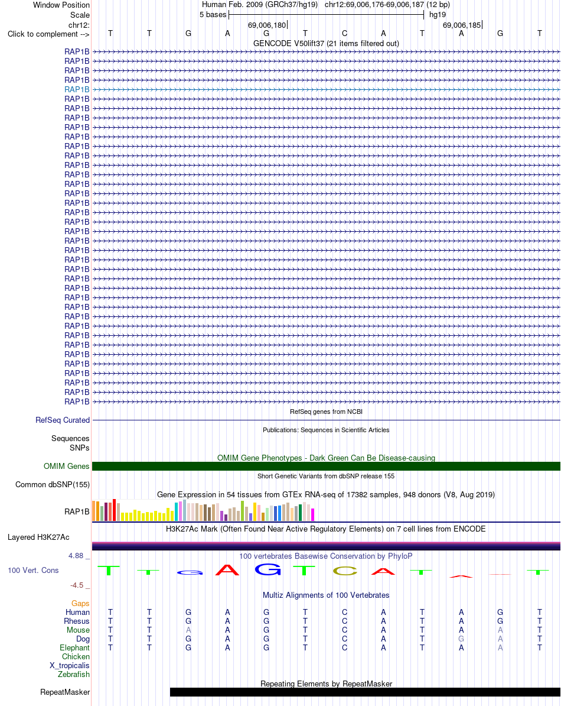This screenshot has height=706, width=561.
Task: Click the large blue G in the conservation logo
Action: point(268,570)
